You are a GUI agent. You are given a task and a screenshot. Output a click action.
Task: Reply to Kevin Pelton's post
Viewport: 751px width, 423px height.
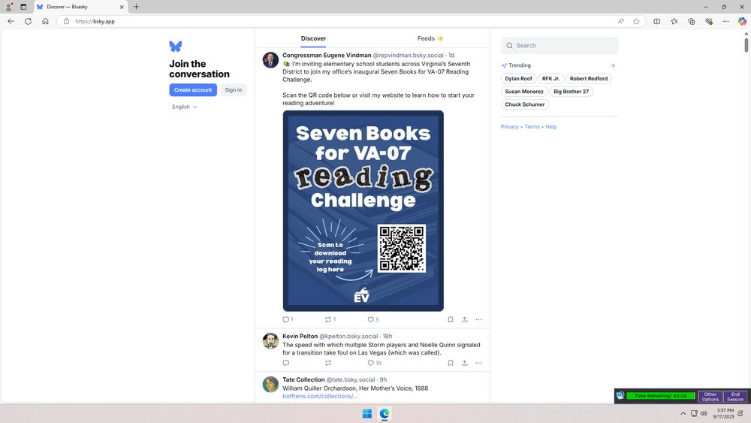(x=286, y=363)
